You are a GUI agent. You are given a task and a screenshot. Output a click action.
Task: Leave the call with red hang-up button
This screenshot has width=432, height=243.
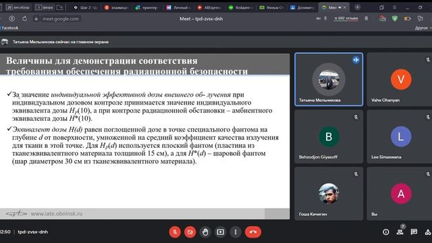[x=253, y=232]
